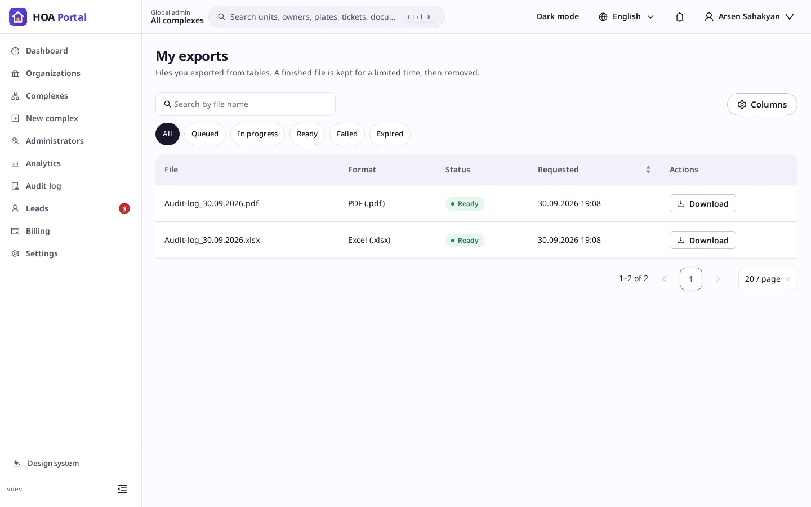This screenshot has width=811, height=507.
Task: Open the Administrators page
Action: click(70, 141)
